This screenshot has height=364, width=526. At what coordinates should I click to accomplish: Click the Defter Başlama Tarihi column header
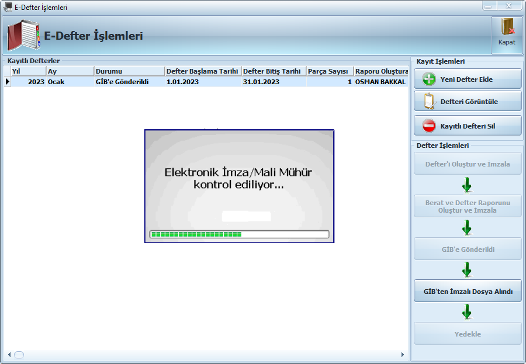pyautogui.click(x=203, y=71)
